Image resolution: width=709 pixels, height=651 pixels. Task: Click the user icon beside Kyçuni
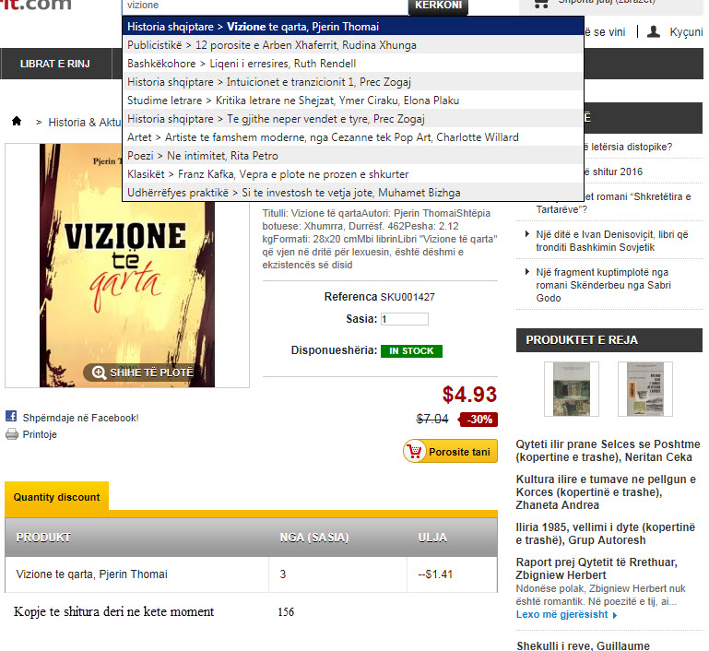coord(654,31)
